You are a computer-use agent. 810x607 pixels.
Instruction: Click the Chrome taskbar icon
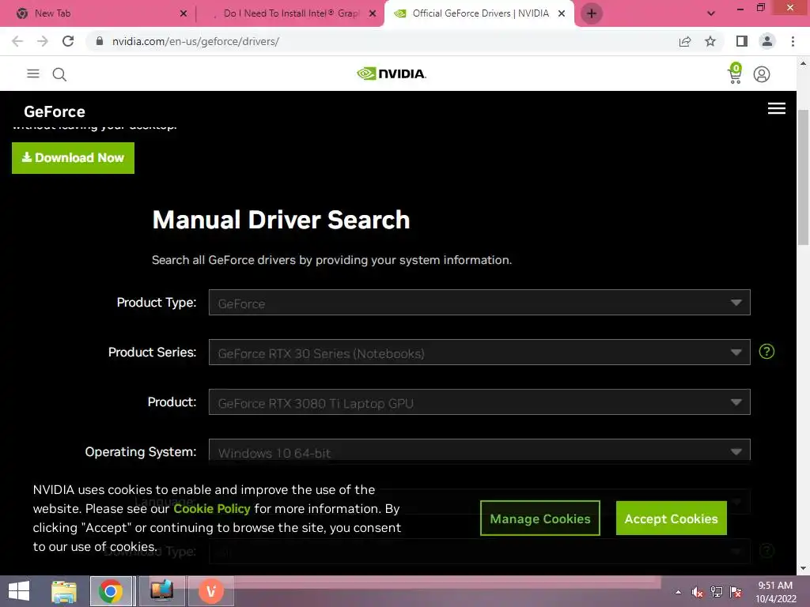coord(111,591)
